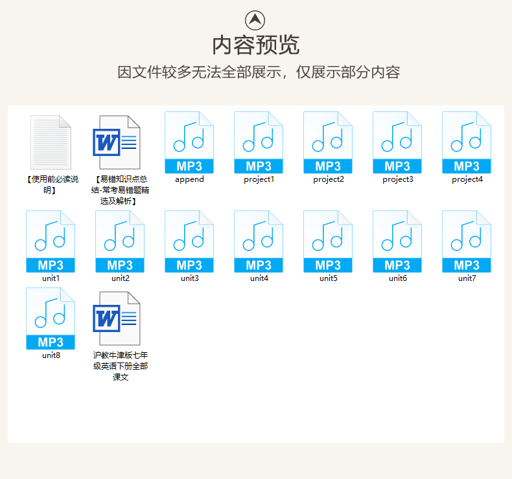The width and height of the screenshot is (512, 479).
Task: Click the file name label "unit5"
Action: 328,278
